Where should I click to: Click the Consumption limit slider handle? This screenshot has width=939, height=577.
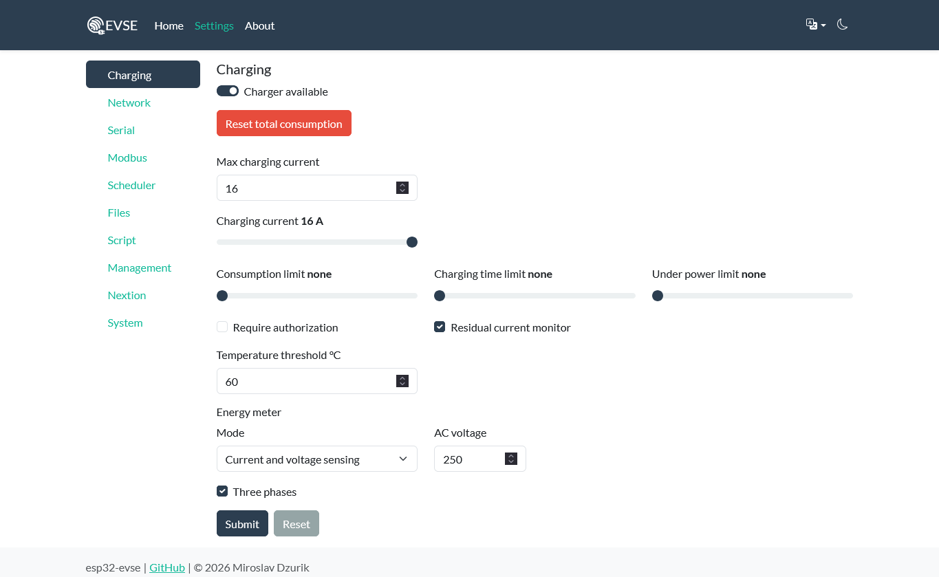pyautogui.click(x=222, y=295)
